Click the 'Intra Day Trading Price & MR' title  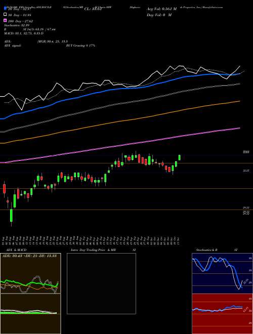coord(93,250)
